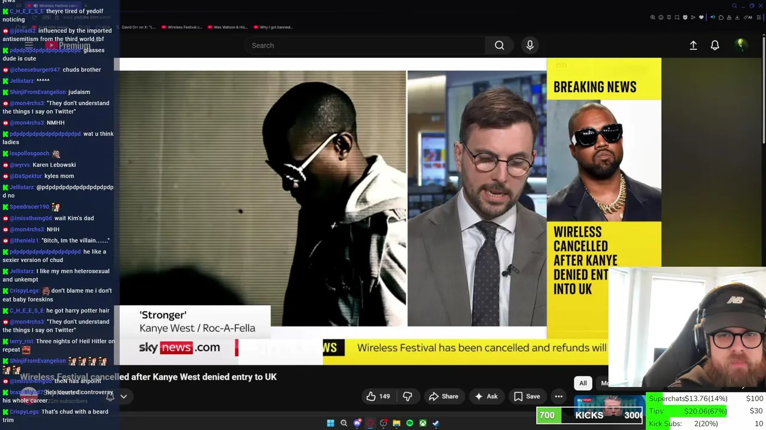Click chat username '@thenielz1'
Viewport: 766px width, 430px height.
click(25, 241)
